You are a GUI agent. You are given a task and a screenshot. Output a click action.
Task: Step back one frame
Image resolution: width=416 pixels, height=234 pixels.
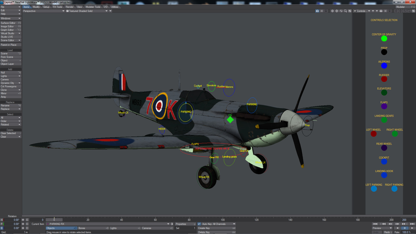coord(390,224)
